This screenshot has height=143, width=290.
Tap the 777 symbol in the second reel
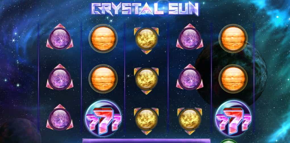click(x=103, y=118)
